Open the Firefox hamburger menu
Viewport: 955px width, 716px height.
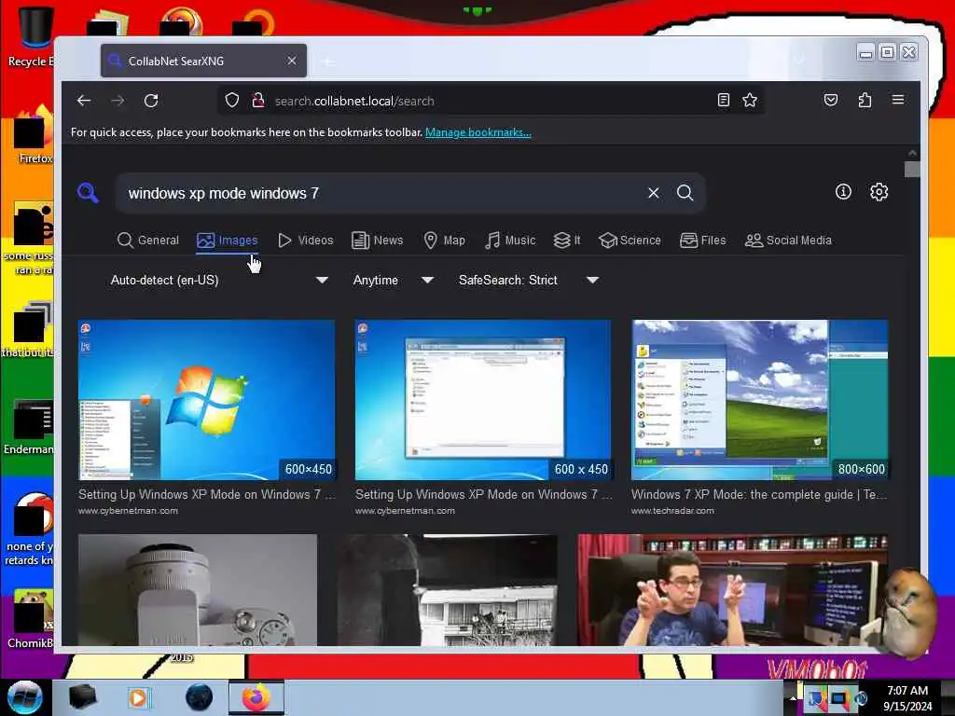(x=898, y=100)
